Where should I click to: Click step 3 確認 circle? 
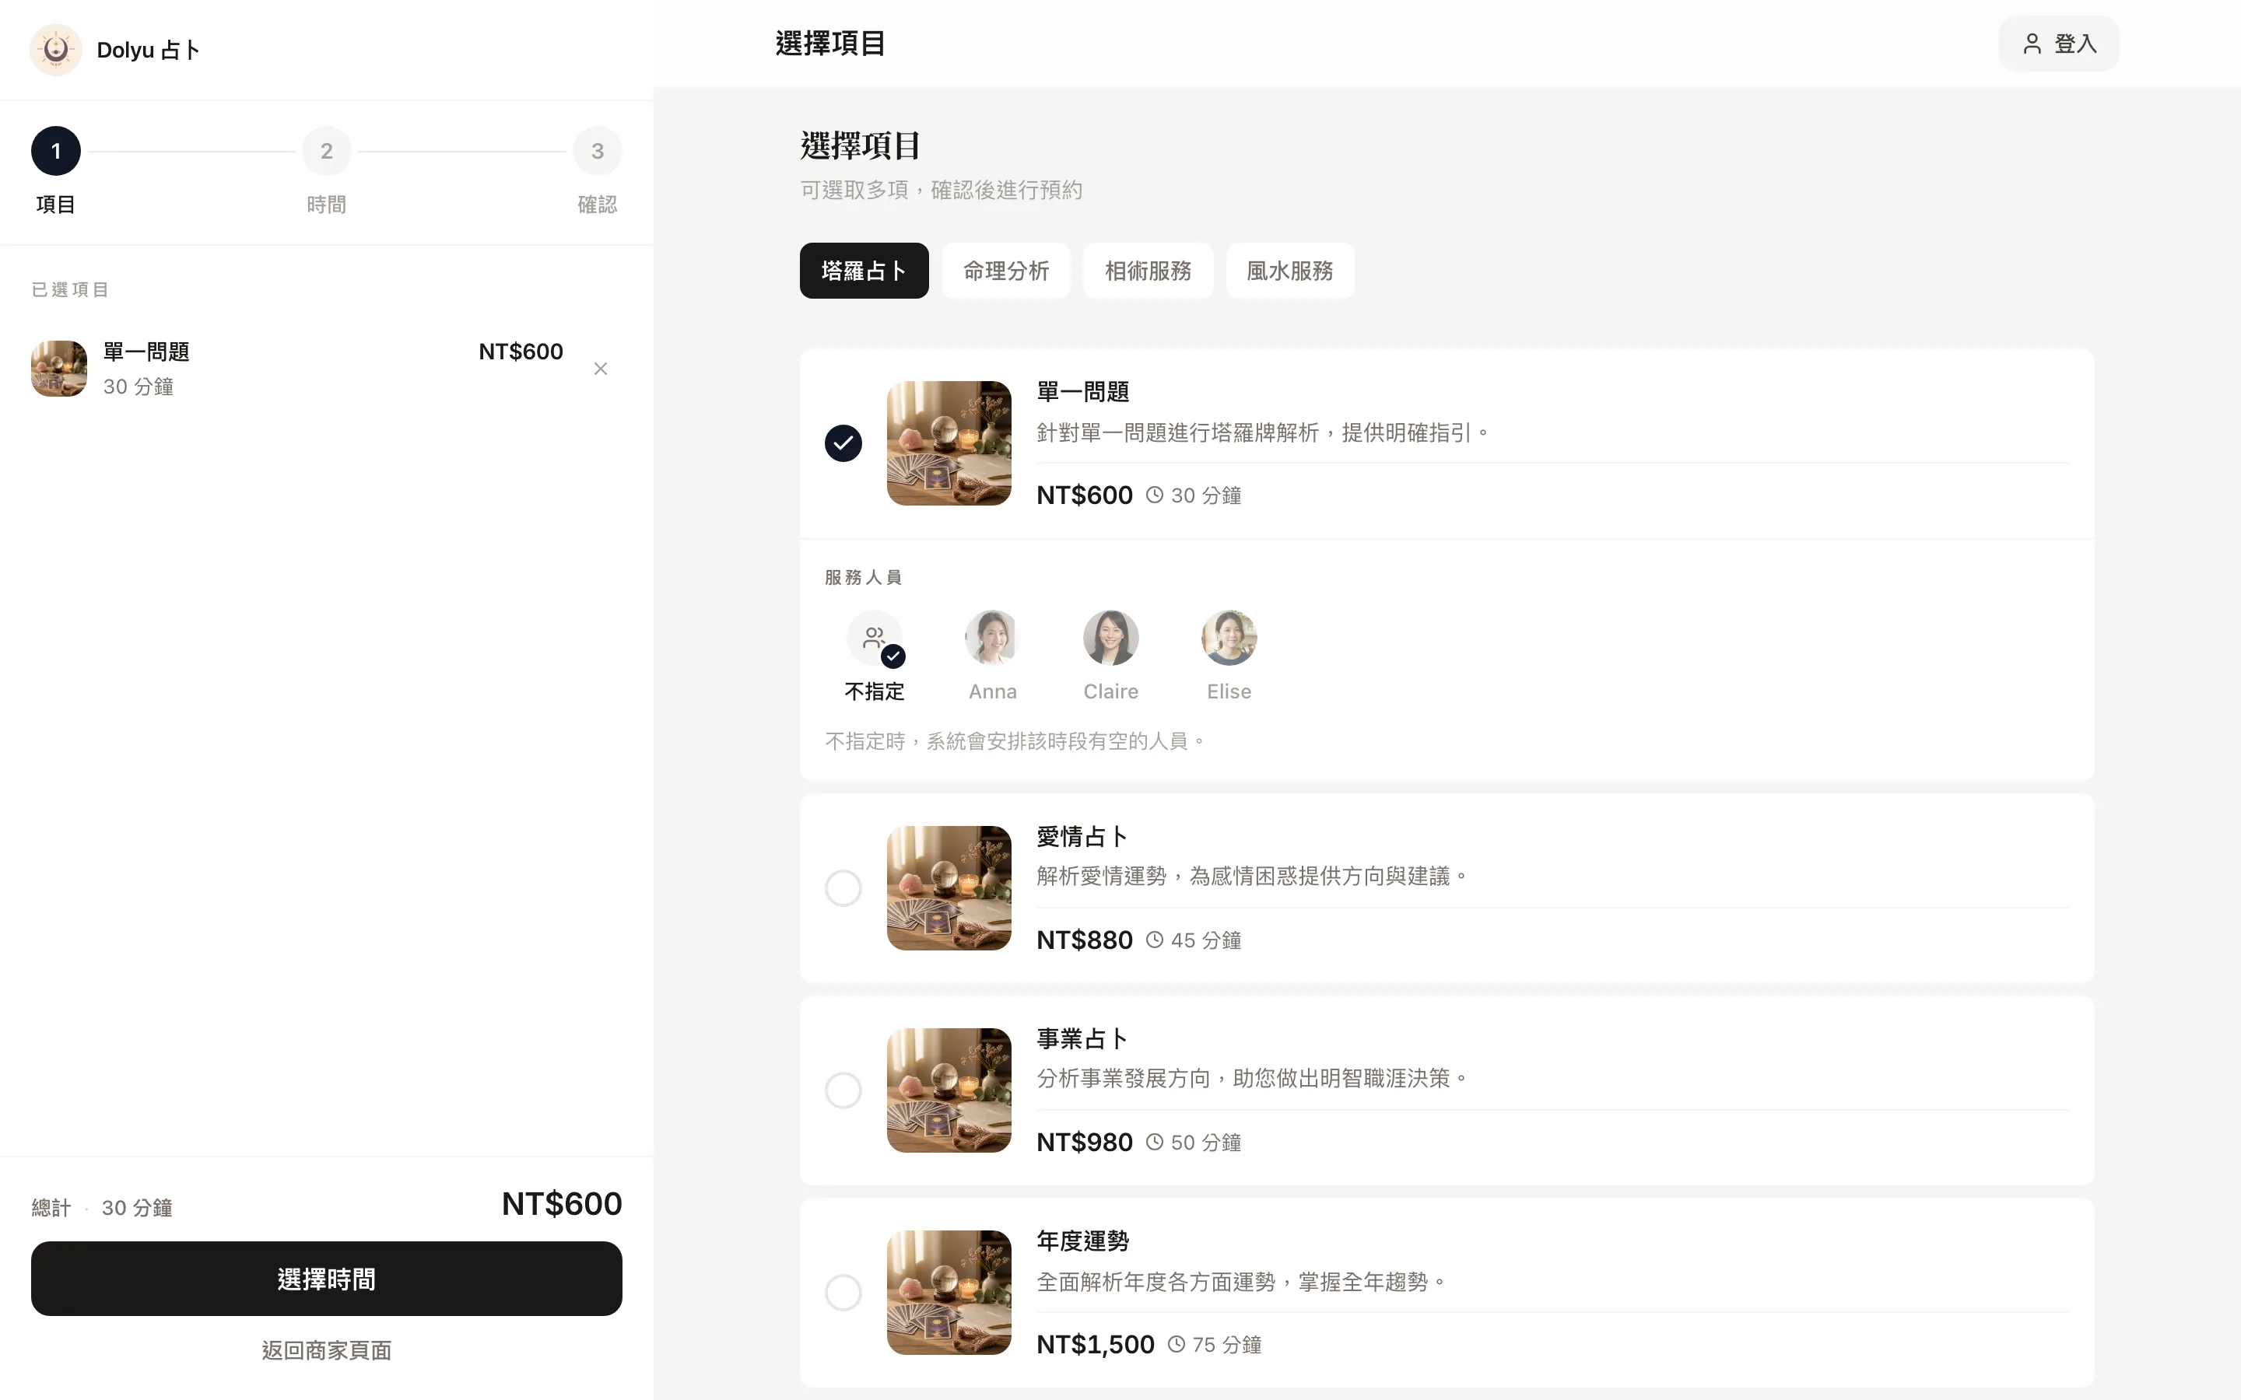[x=598, y=151]
